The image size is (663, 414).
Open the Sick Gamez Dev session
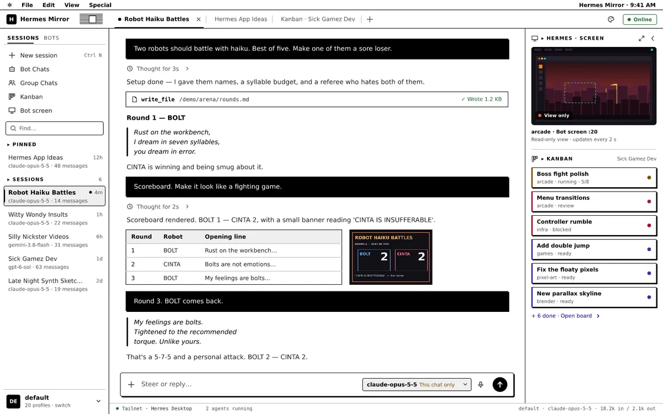(55, 263)
